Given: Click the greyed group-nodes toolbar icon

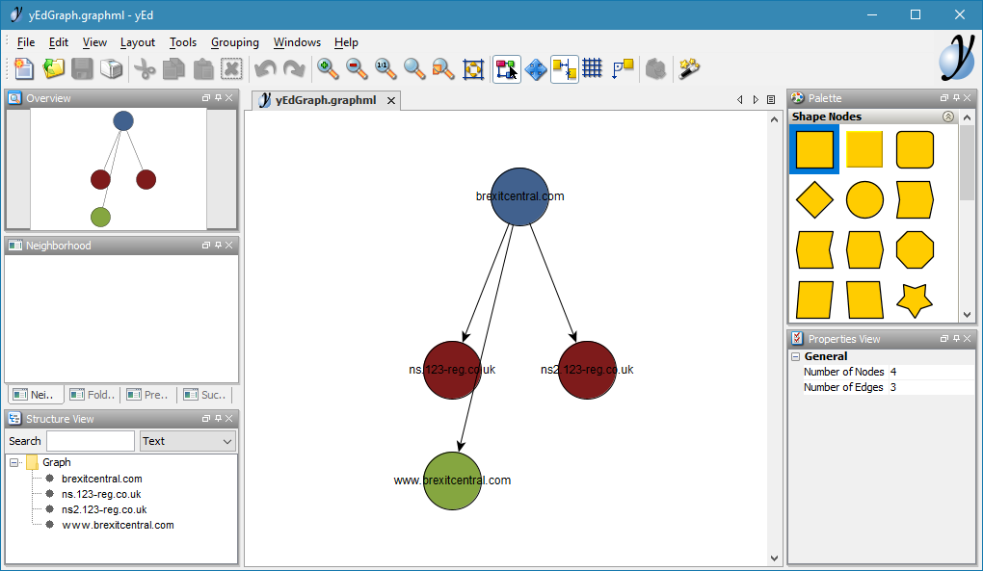Looking at the screenshot, I should [x=655, y=68].
